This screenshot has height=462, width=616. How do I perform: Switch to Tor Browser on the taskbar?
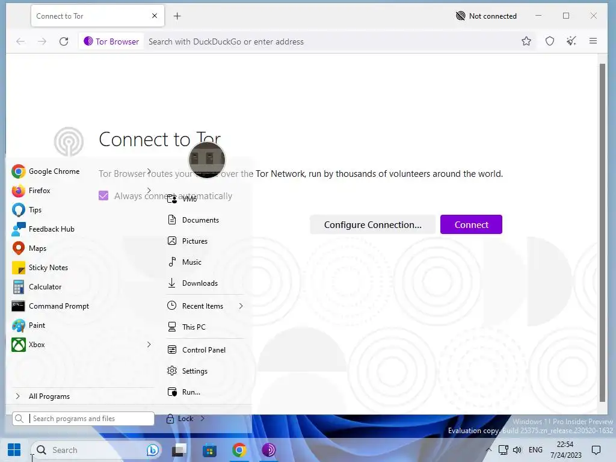(269, 450)
